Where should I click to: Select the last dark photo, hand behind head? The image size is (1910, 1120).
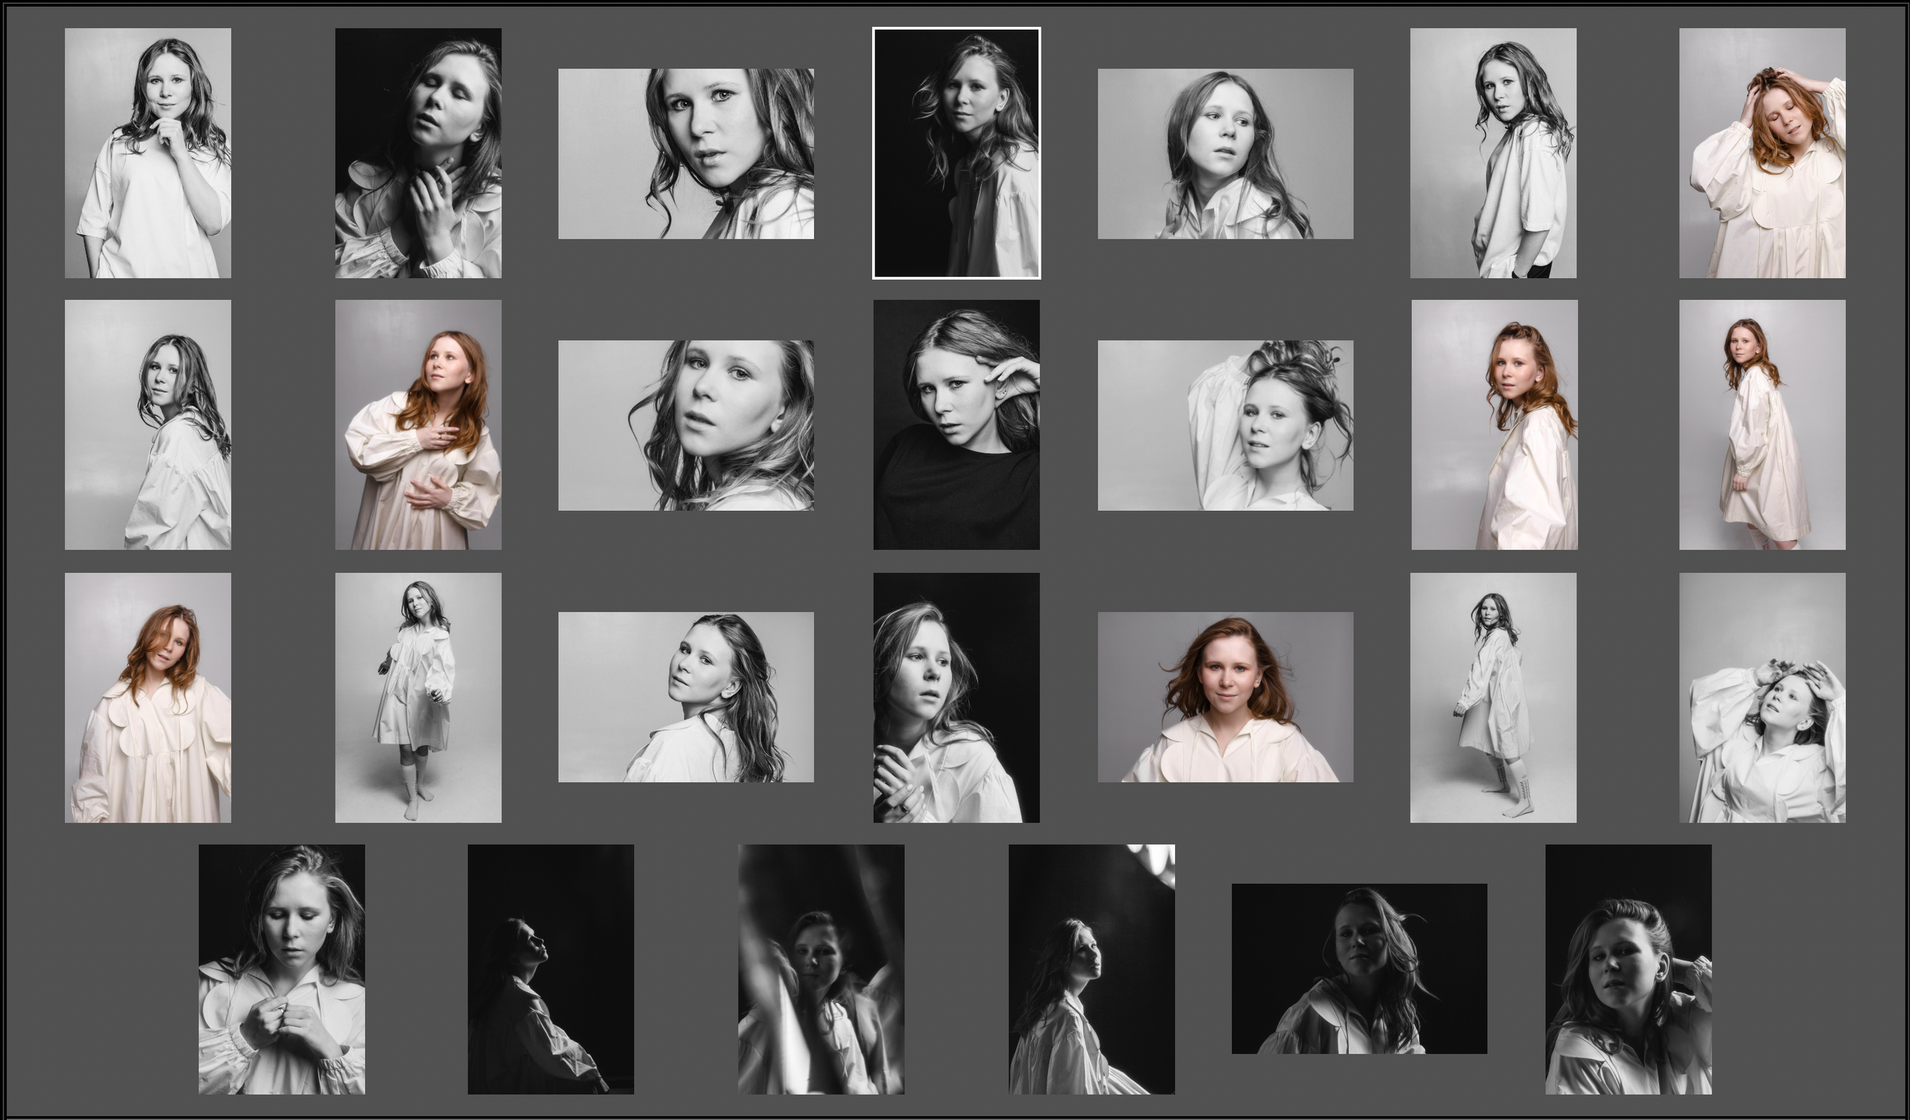click(1628, 969)
